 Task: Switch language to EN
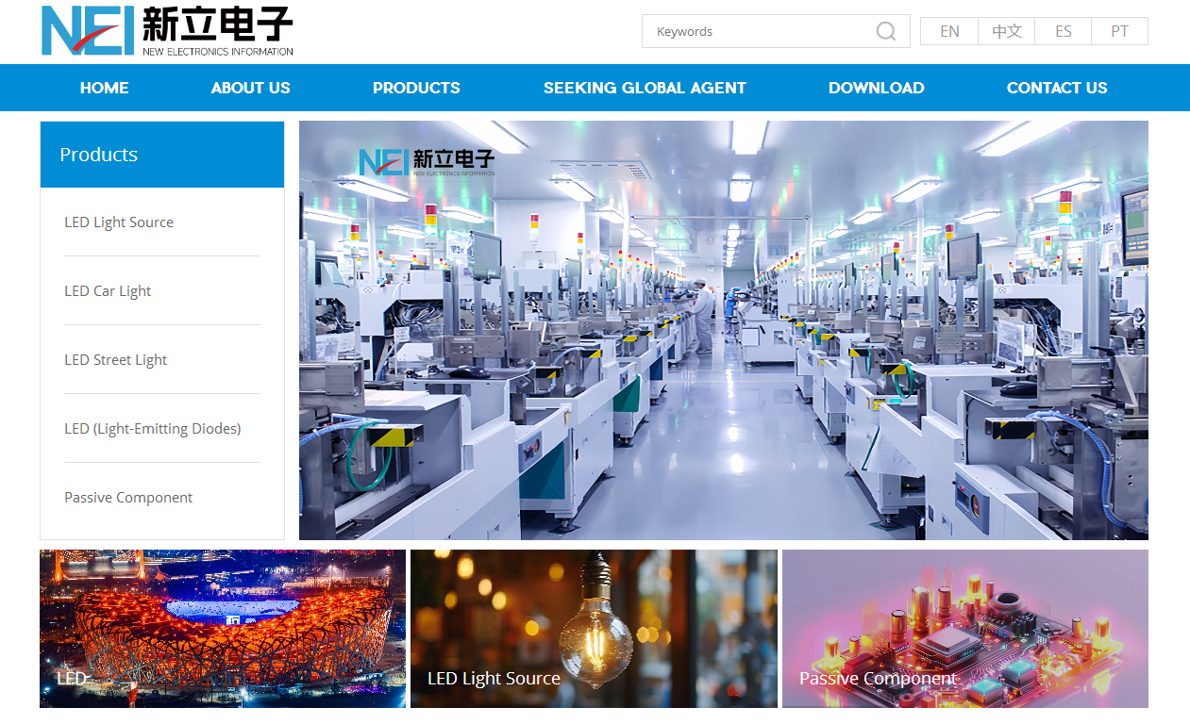(948, 31)
